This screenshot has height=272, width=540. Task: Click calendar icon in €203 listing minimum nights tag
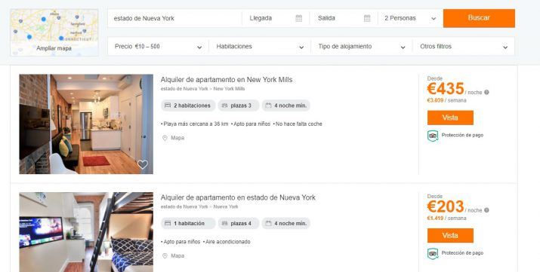(268, 224)
